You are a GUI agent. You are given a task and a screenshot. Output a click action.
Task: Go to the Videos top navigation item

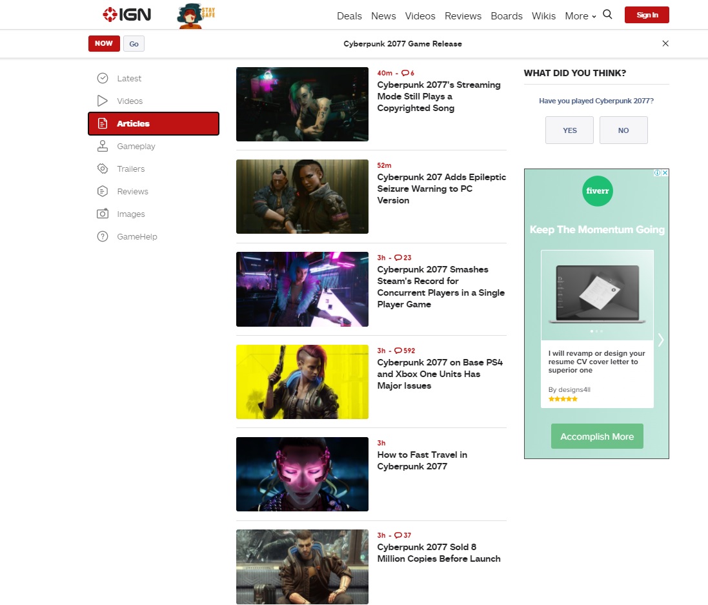click(420, 15)
